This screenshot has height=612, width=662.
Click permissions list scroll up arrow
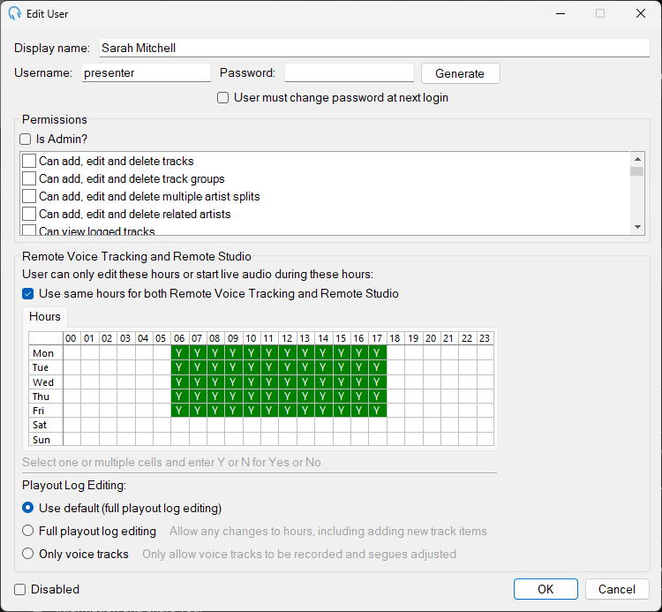(x=637, y=159)
